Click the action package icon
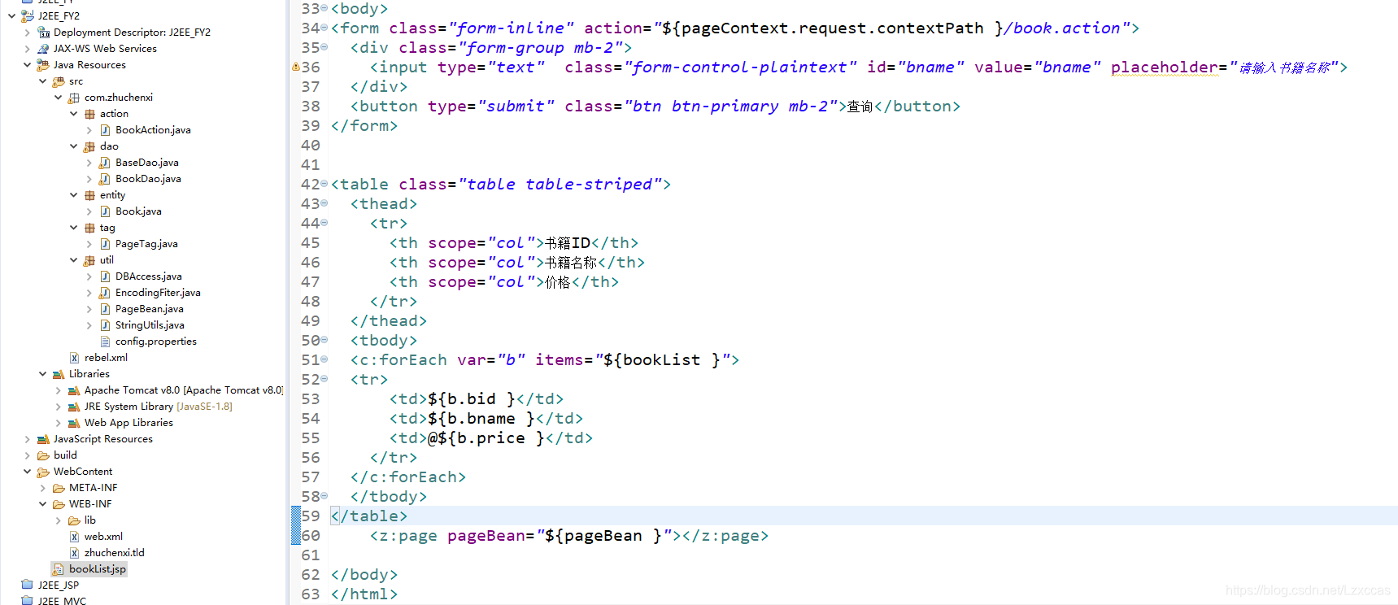1398x605 pixels. (89, 114)
